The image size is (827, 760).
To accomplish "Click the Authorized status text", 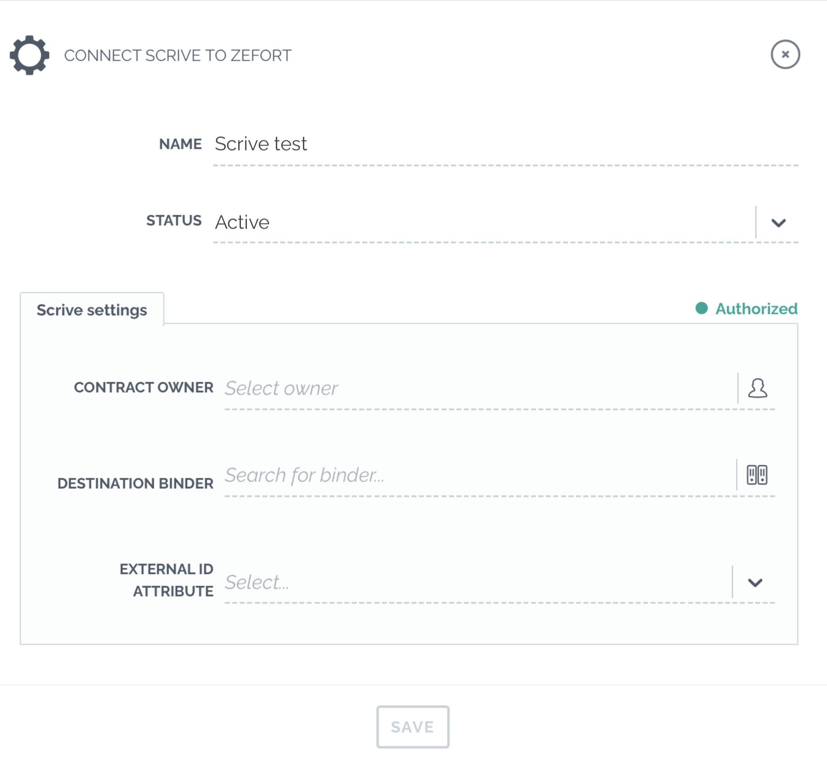I will [756, 308].
